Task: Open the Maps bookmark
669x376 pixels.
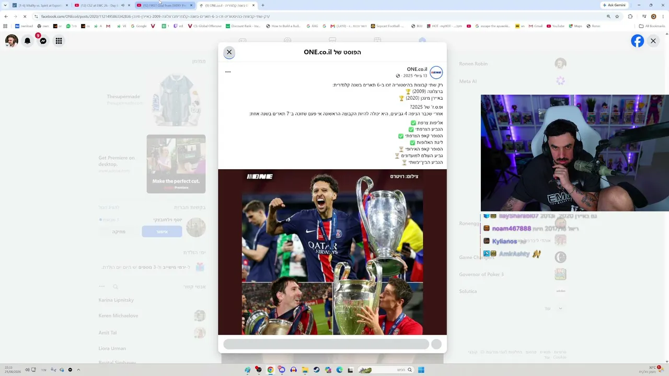Action: coord(575,26)
